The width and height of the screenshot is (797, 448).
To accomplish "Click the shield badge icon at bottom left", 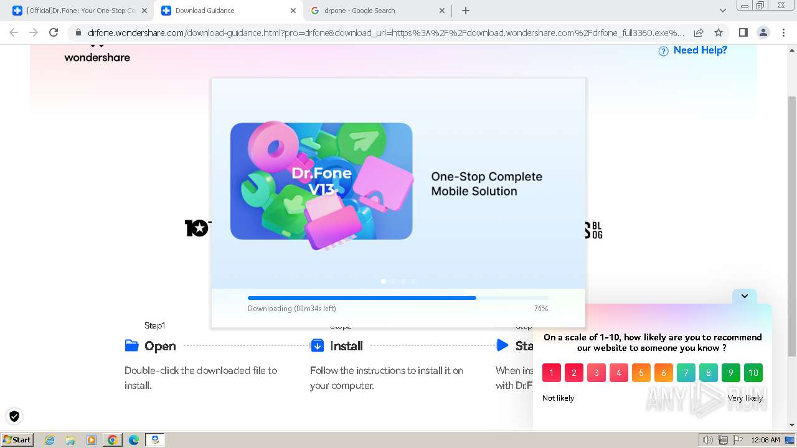I will click(x=14, y=416).
